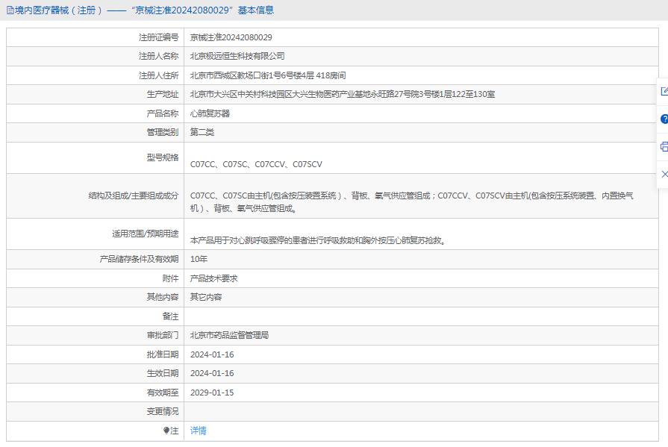Click management category 第二类
Image resolution: width=668 pixels, height=447 pixels.
[202, 132]
